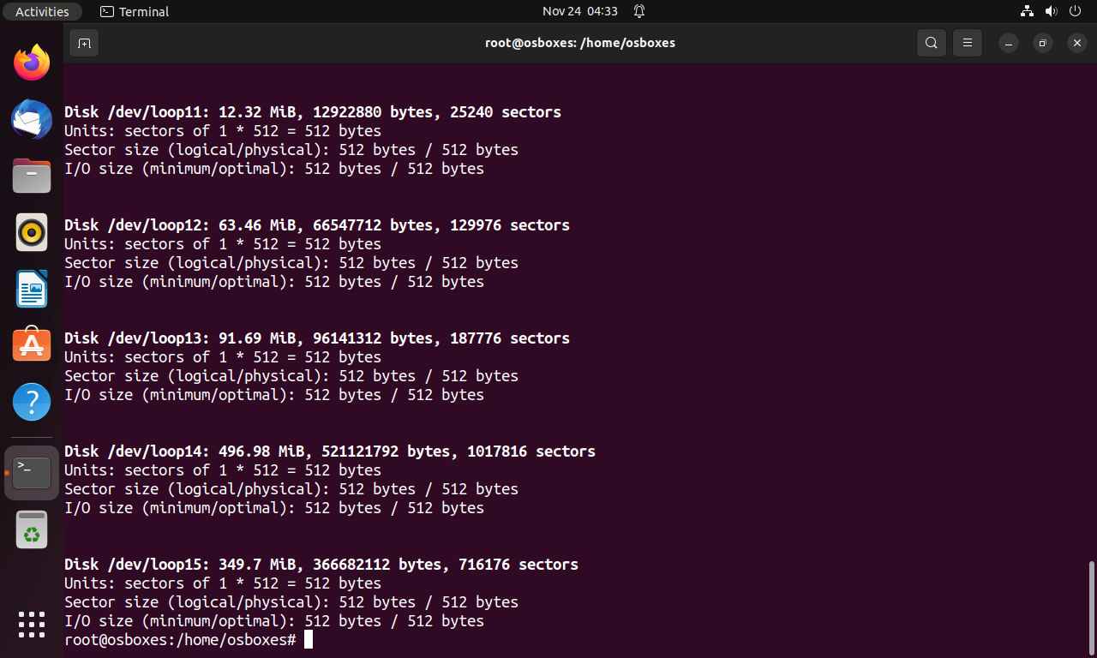This screenshot has height=658, width=1097.
Task: Open the Help application
Action: coord(32,401)
